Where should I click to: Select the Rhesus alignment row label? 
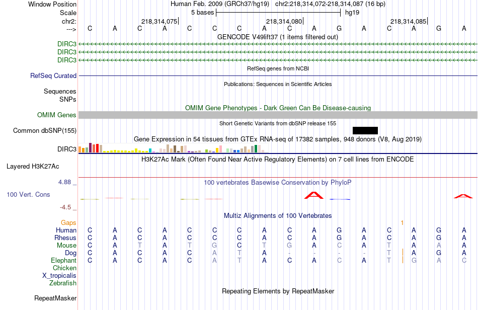[65, 238]
